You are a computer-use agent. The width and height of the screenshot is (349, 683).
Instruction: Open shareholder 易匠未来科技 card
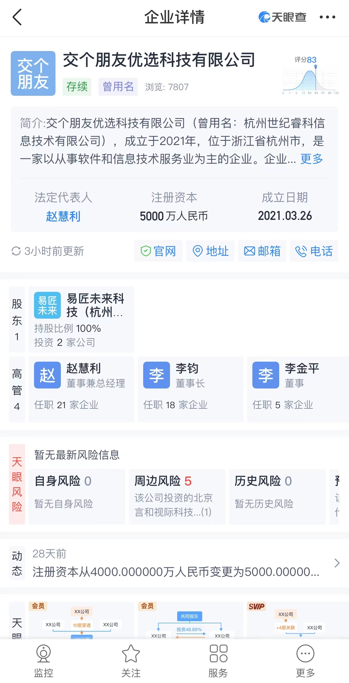(81, 320)
